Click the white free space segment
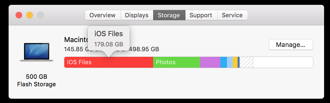Viewport: 330px width, 103px height. pos(283,62)
